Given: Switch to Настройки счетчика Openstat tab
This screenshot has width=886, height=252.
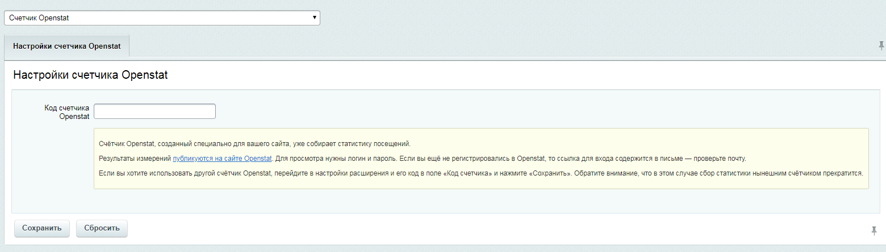Looking at the screenshot, I should 67,46.
